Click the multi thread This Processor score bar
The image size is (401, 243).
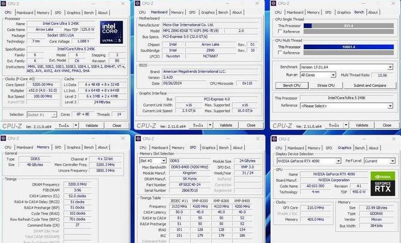coord(349,47)
